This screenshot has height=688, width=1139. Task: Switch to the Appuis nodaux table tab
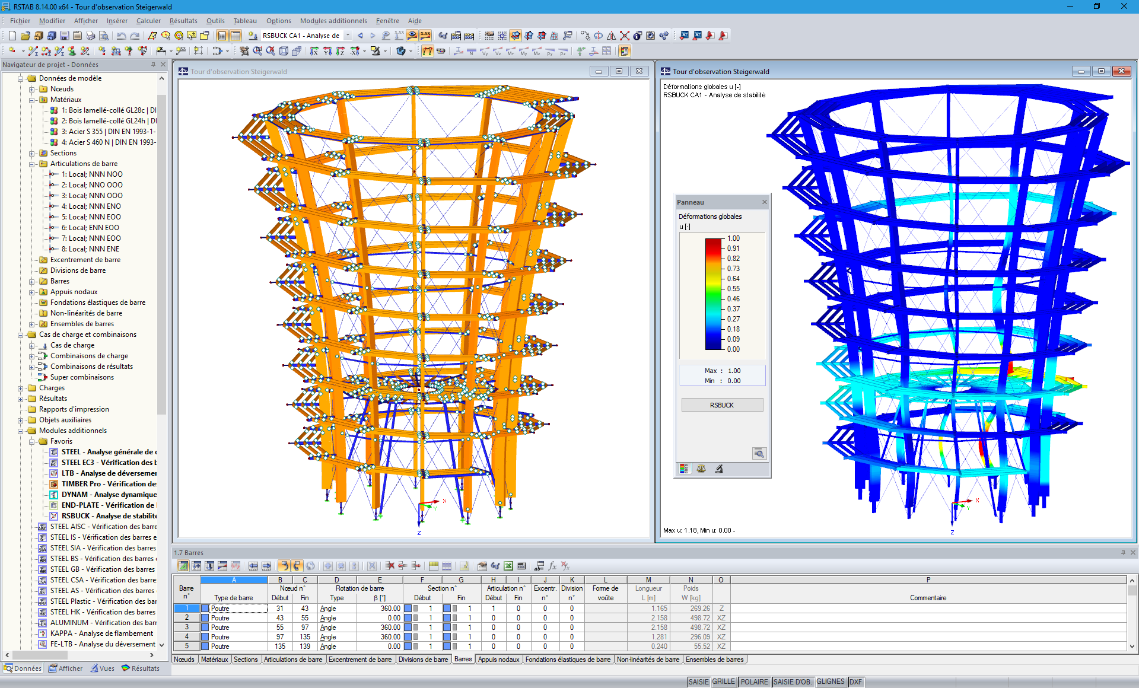pos(498,660)
